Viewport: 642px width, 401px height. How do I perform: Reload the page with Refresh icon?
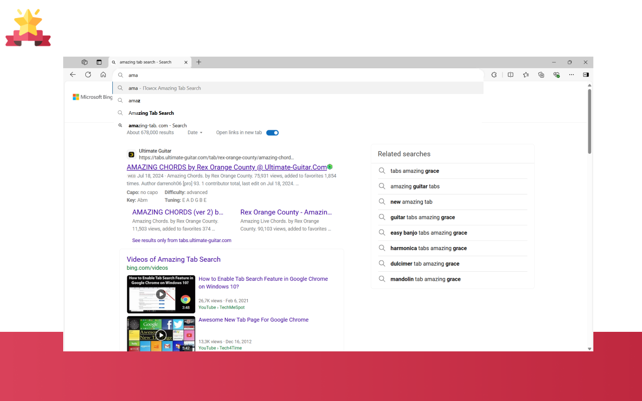88,75
